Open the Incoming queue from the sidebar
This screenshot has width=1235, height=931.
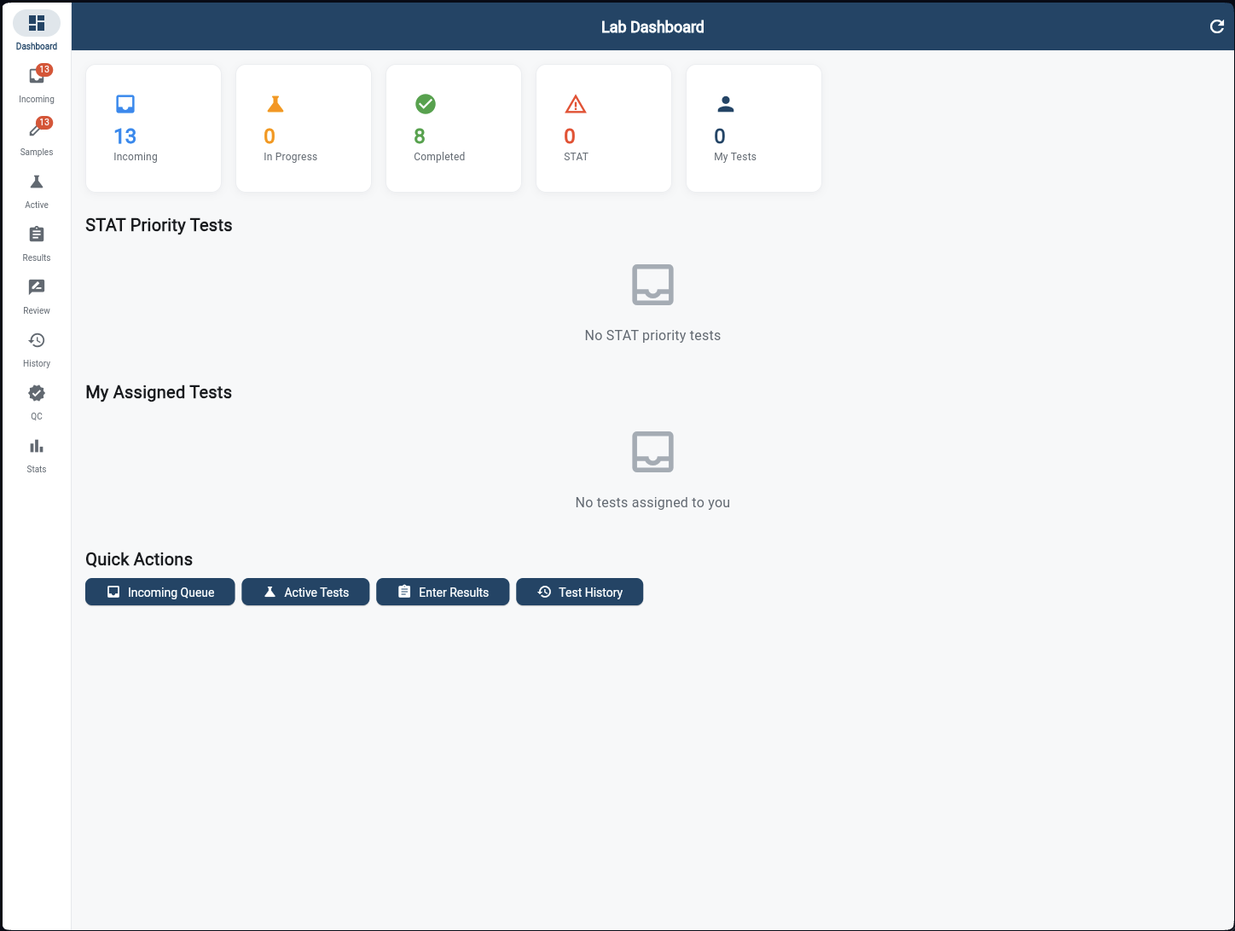[x=36, y=82]
